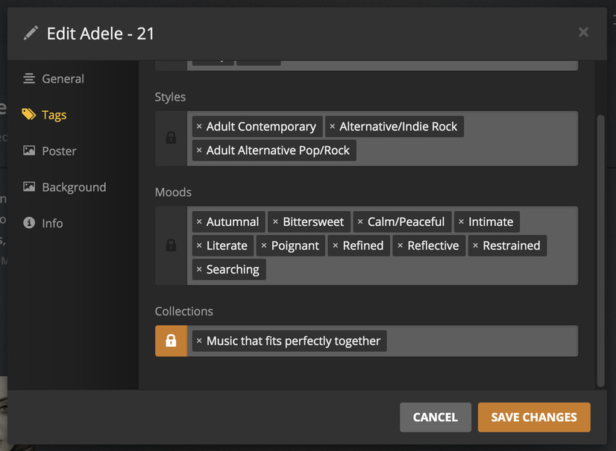Viewport: 616px width, 451px height.
Task: Remove the Alternative/Indie Rock tag
Action: 333,127
